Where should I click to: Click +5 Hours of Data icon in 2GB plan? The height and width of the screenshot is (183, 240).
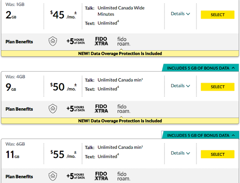coord(76,41)
